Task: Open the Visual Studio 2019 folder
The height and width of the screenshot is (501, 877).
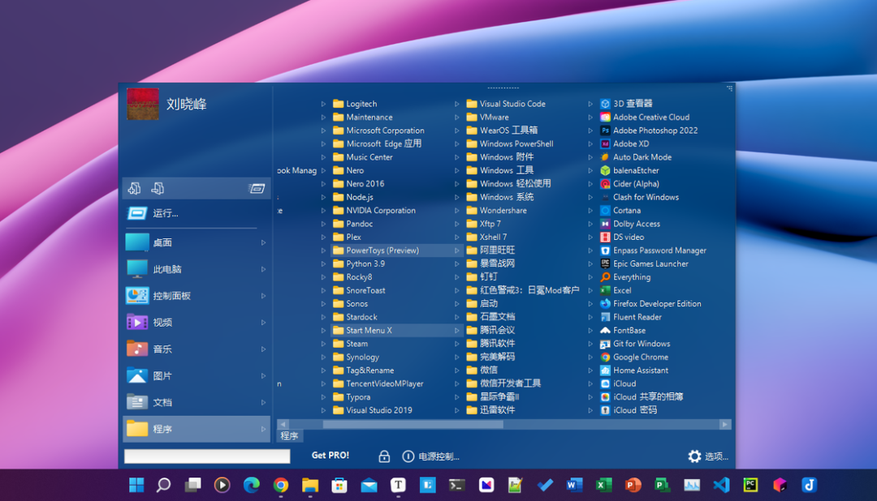Action: tap(373, 410)
